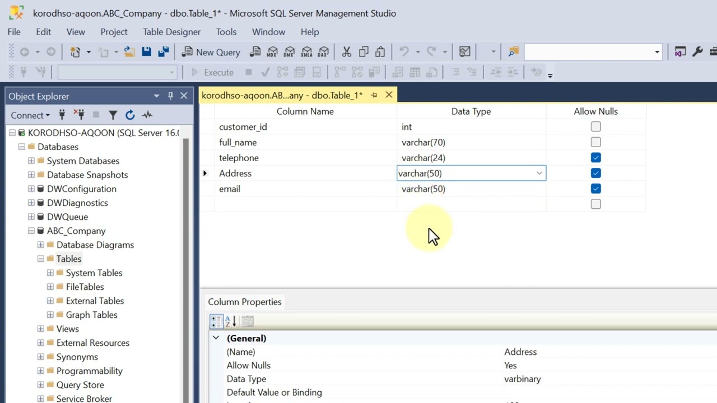Viewport: 717px width, 403px height.
Task: Open Object Explorer window position dropdown arrow
Action: coord(156,96)
